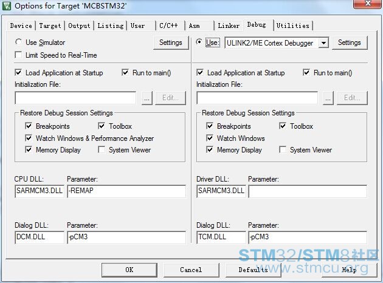Click the -REMAP parameter field
Image resolution: width=383 pixels, height=283 pixels.
pos(126,191)
